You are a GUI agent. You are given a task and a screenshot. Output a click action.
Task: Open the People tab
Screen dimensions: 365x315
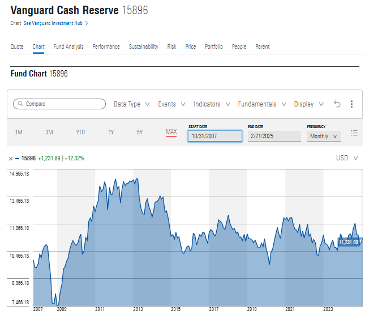pos(239,46)
